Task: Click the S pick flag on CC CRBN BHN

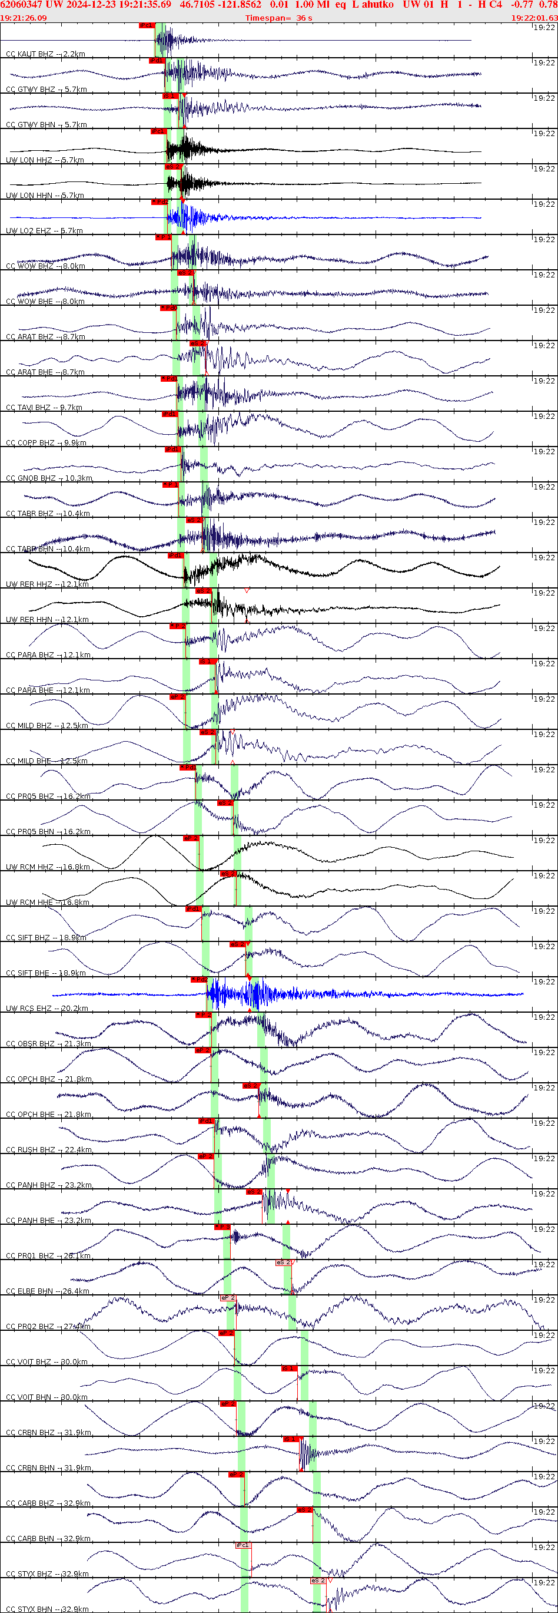Action: [x=290, y=1440]
